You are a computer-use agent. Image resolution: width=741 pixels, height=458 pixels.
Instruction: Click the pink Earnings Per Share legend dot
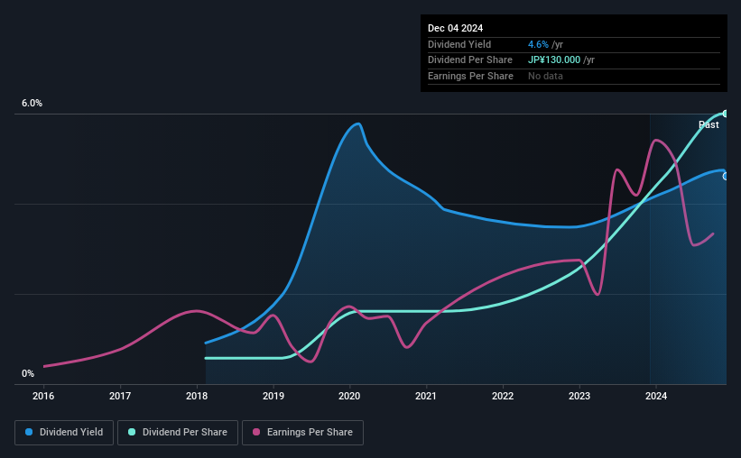click(x=256, y=432)
